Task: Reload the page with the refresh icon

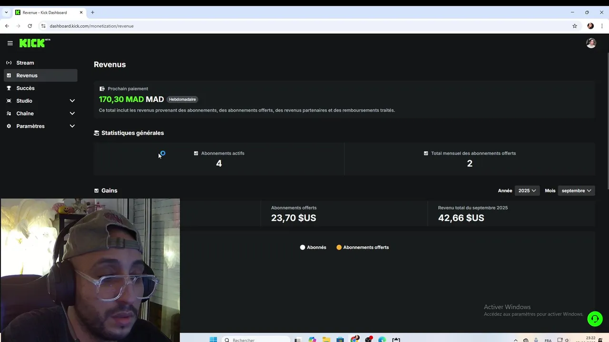Action: point(29,26)
